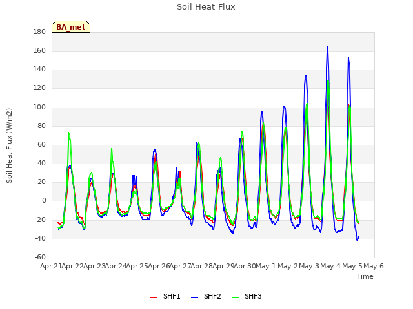Click the 100 y-axis tick label

point(39,108)
